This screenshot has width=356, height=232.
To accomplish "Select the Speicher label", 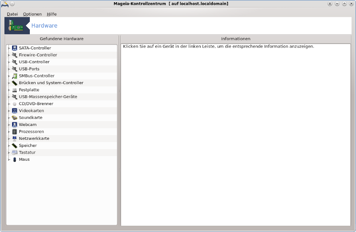I will [x=28, y=146].
